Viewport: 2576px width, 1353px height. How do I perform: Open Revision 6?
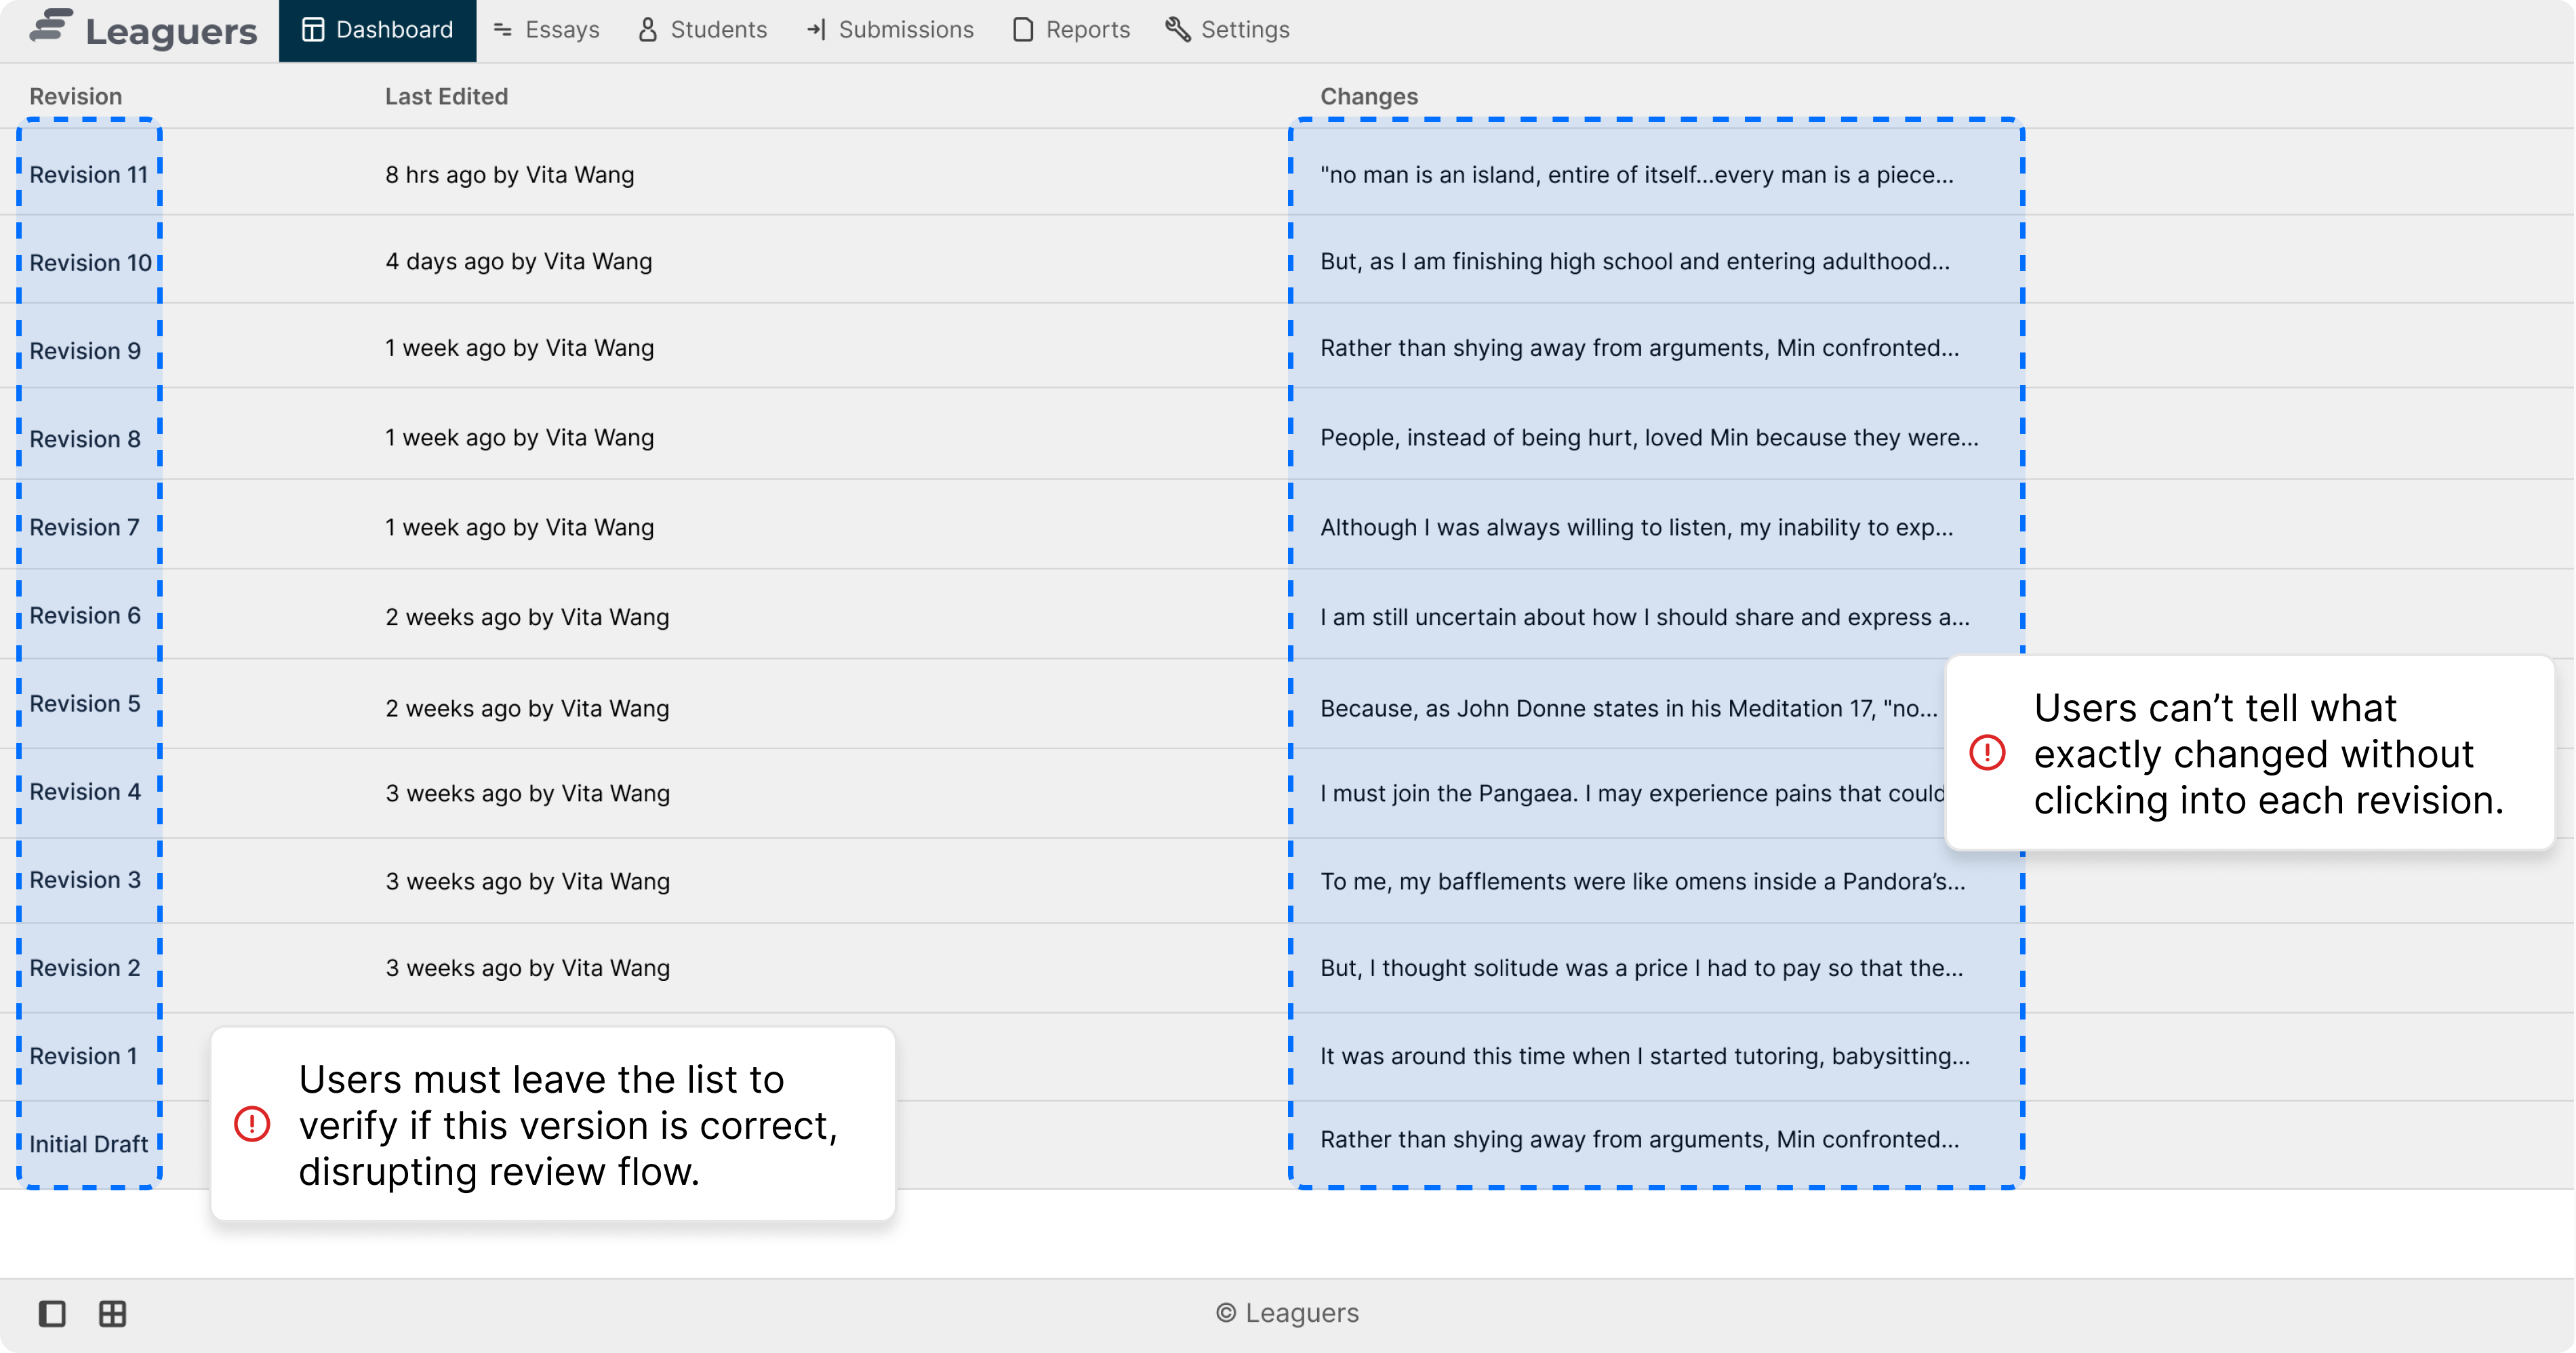(85, 615)
